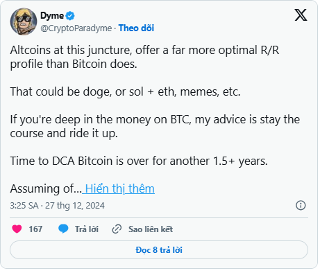The image size is (320, 273).
Task: Follow the account via Theo dõi
Action: click(x=136, y=28)
